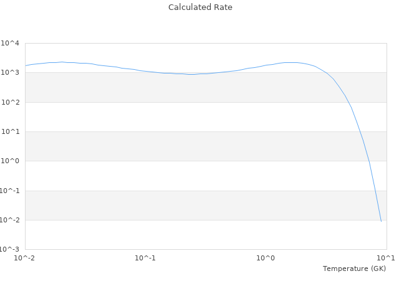This screenshot has height=299, width=399.
Task: Click the 10^0 vertical axis tick label
Action: click(11, 161)
